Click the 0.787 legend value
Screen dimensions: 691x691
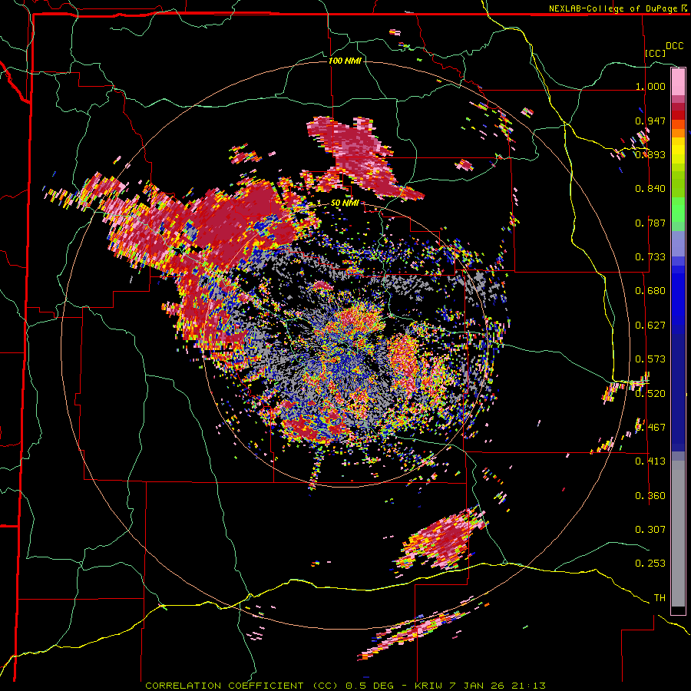pos(650,223)
